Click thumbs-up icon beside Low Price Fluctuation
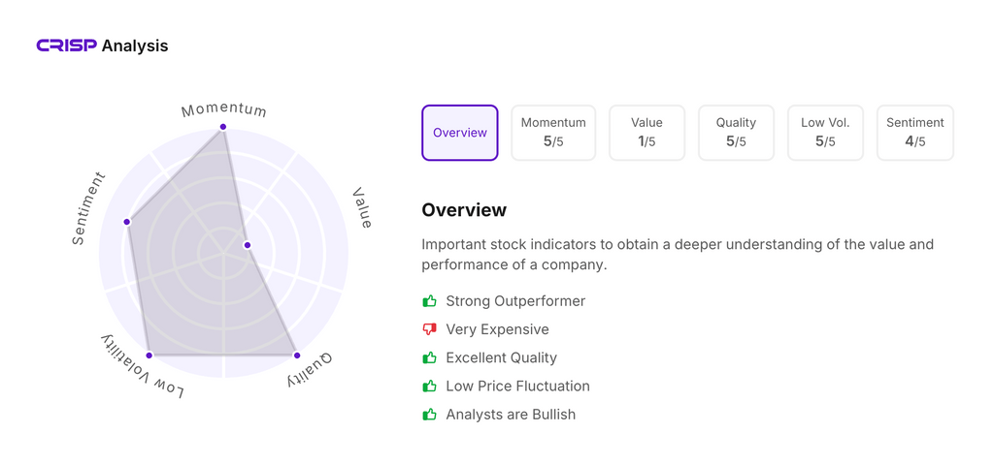The width and height of the screenshot is (994, 464). [429, 386]
